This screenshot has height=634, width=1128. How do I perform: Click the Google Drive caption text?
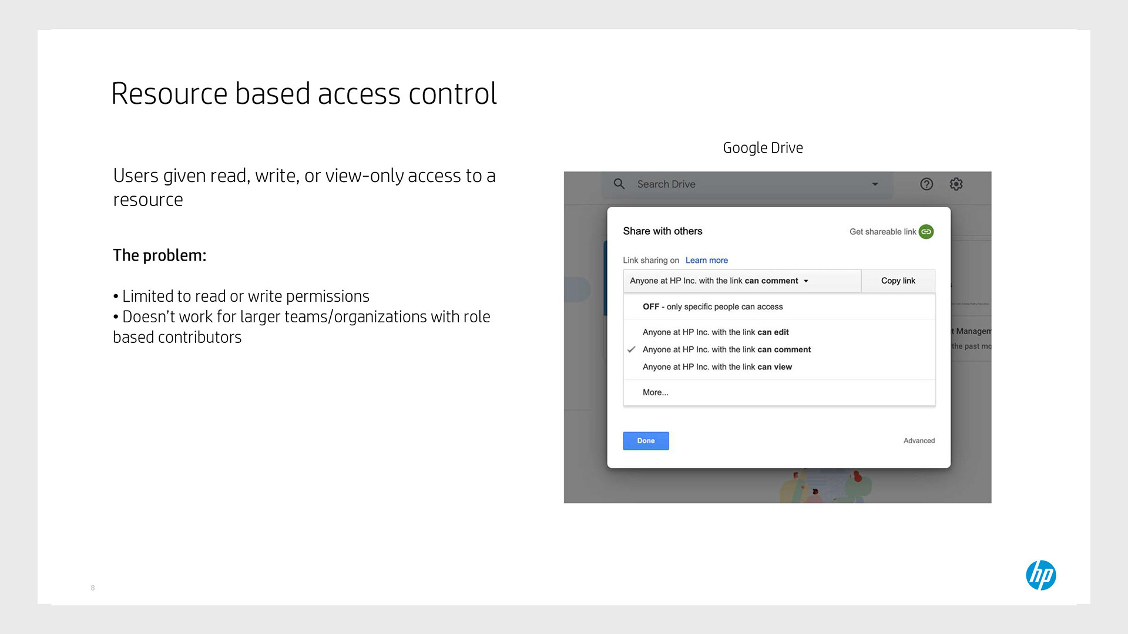tap(763, 148)
